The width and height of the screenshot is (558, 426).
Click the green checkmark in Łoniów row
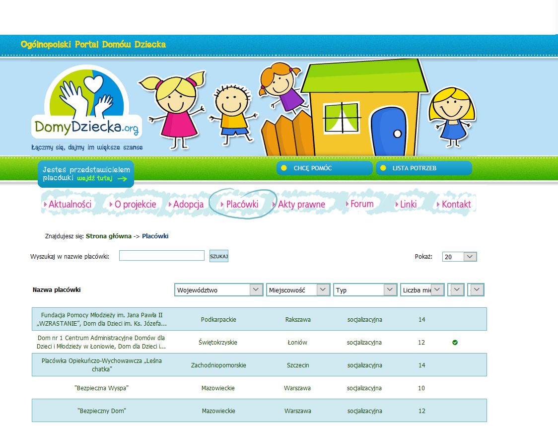tap(455, 343)
